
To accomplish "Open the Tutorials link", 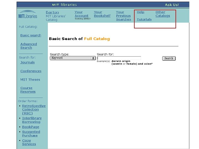I will point(144,19).
